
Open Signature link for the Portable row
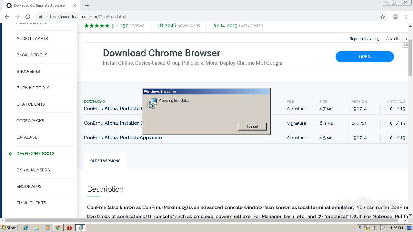tap(297, 109)
